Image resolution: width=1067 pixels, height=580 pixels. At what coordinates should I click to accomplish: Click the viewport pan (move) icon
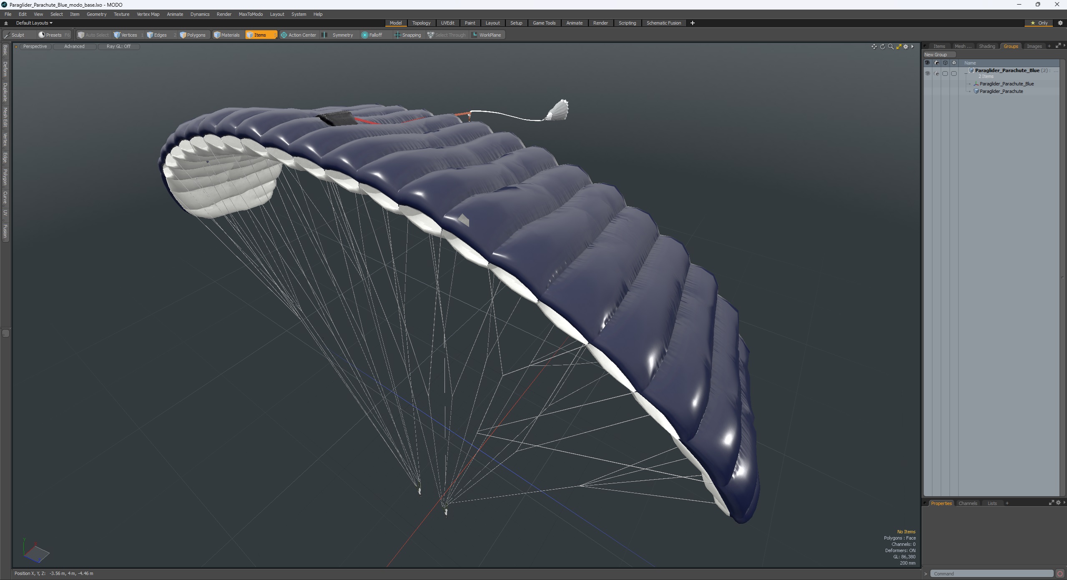(x=874, y=47)
